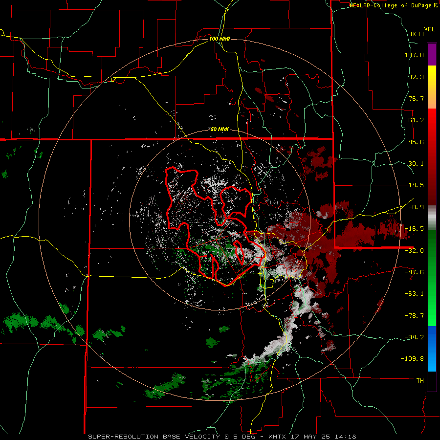The height and width of the screenshot is (440, 440).
Task: Pick the purple segment of the color bar
Action: 432,54
